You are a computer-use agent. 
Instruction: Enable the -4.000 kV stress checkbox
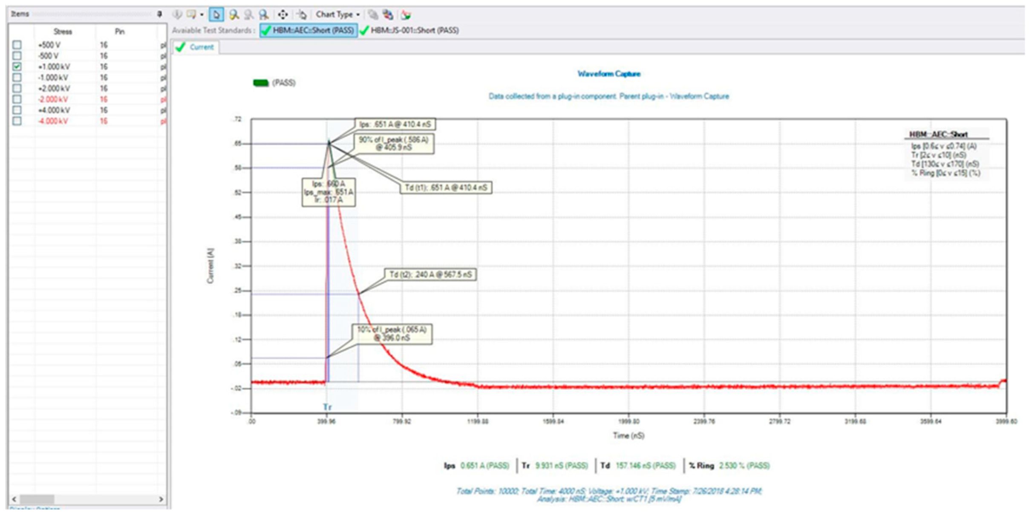tap(17, 121)
